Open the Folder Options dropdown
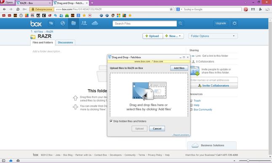This screenshot has width=272, height=163. [x=213, y=36]
